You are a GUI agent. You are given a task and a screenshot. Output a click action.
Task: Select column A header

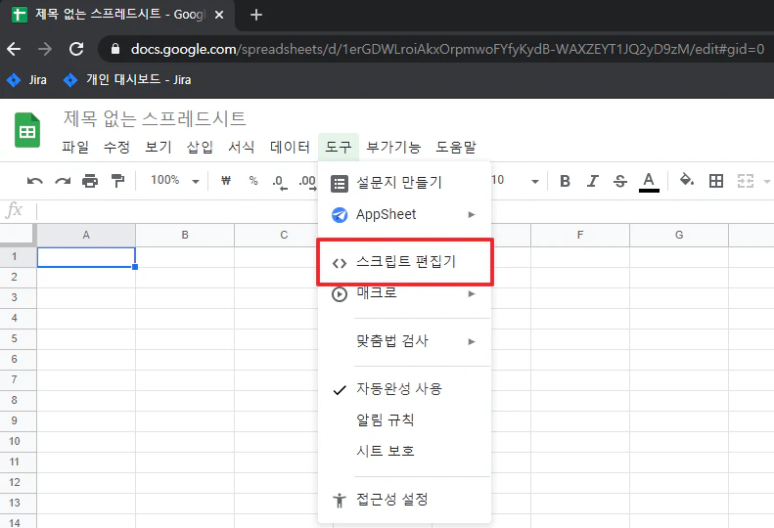pyautogui.click(x=86, y=235)
